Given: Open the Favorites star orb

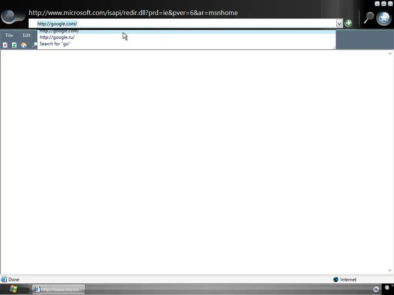Looking at the screenshot, I should pyautogui.click(x=384, y=18).
